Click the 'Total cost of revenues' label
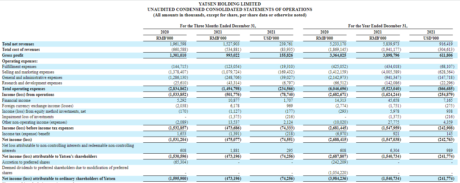 click(21, 50)
